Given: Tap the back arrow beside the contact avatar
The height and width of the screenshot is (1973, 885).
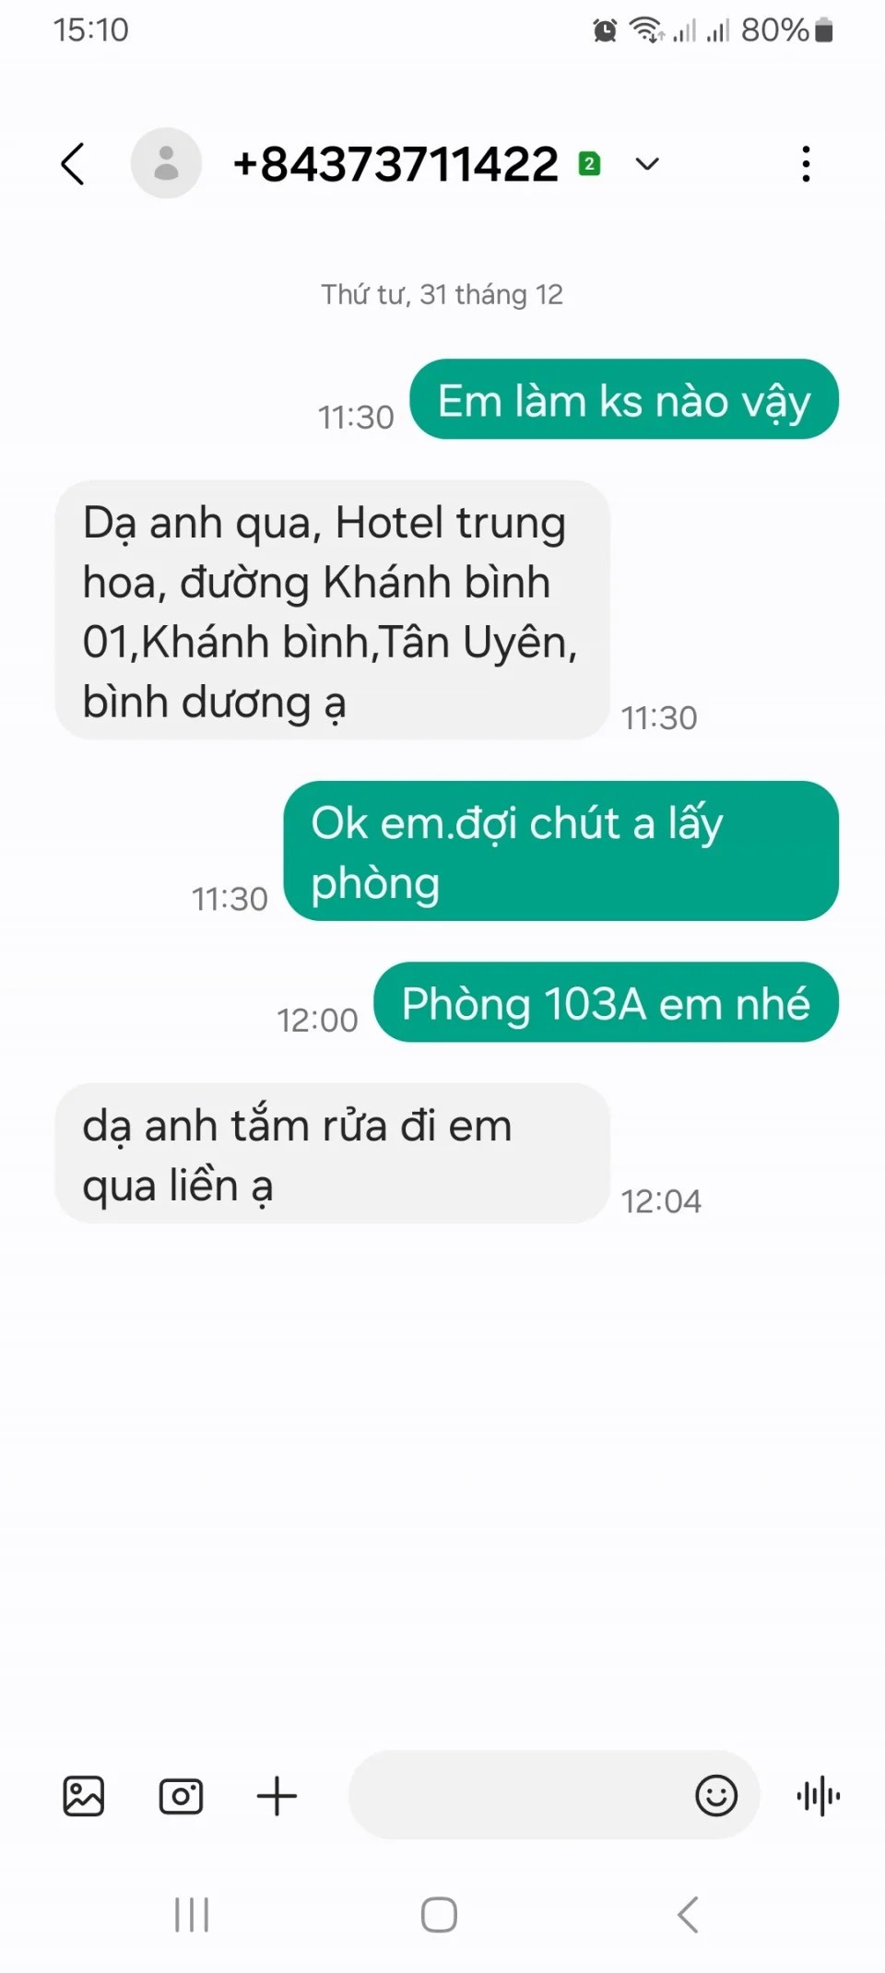Looking at the screenshot, I should (x=74, y=164).
